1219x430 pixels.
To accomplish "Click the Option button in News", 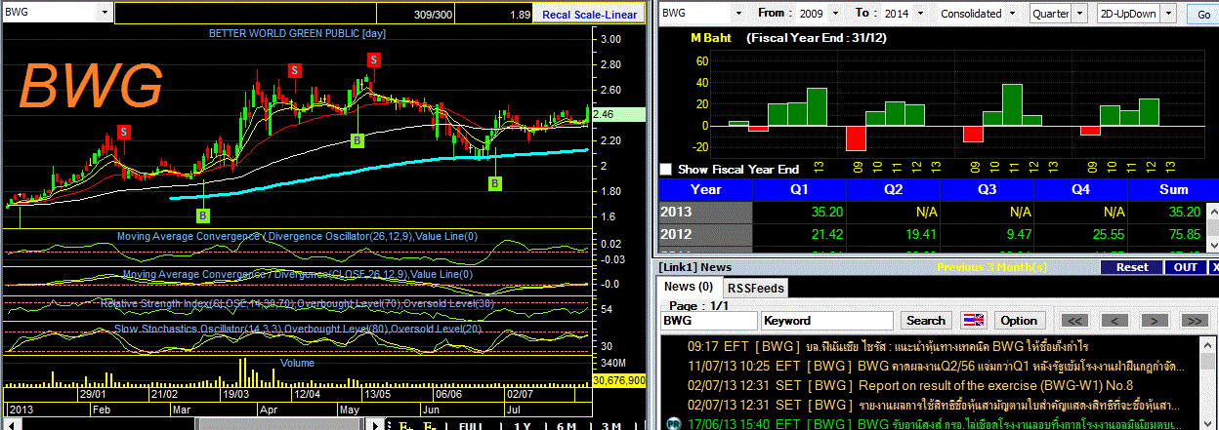I will click(x=1018, y=320).
